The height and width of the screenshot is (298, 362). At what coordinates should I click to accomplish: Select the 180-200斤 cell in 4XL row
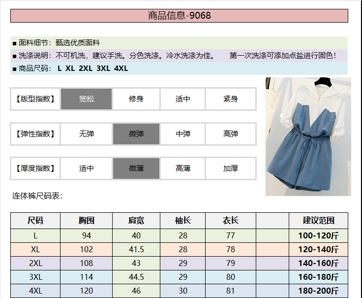318,291
